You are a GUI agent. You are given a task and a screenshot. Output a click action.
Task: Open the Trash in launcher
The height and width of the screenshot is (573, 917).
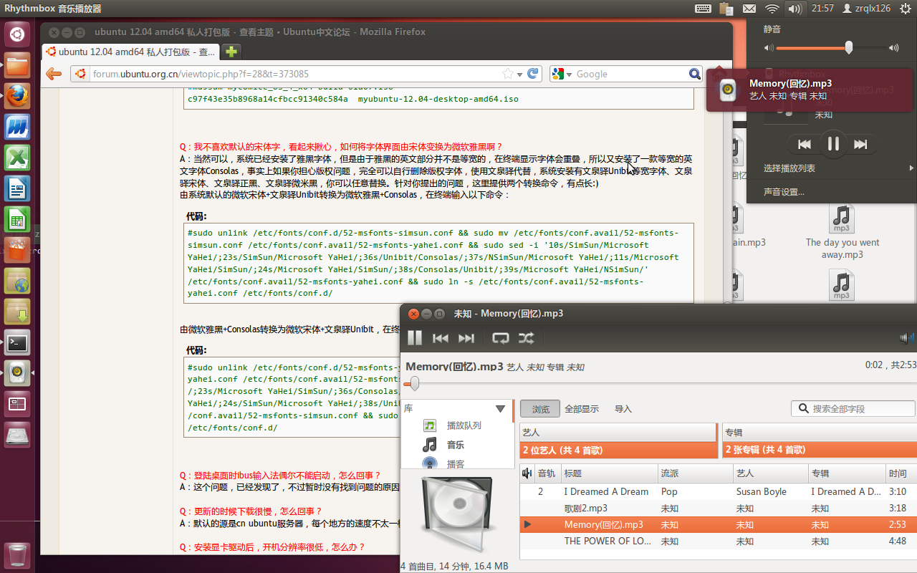[17, 554]
